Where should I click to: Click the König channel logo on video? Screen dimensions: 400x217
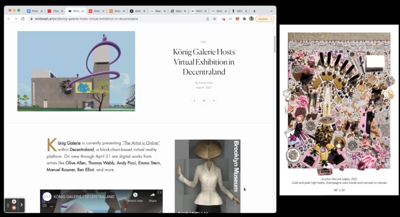[47, 197]
